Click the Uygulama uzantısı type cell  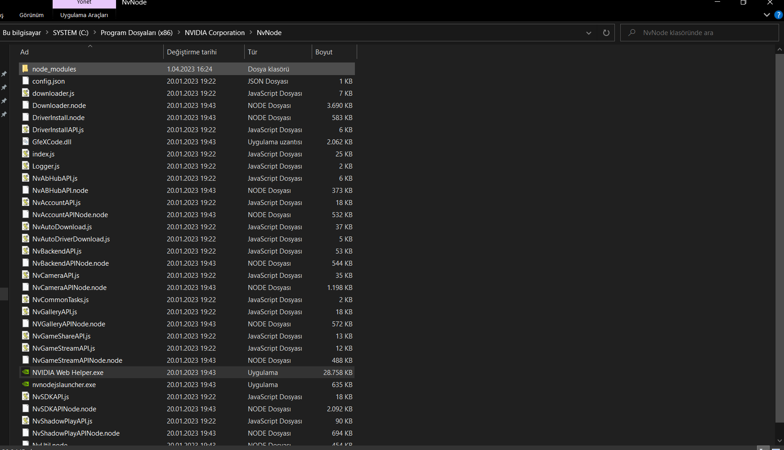[275, 142]
